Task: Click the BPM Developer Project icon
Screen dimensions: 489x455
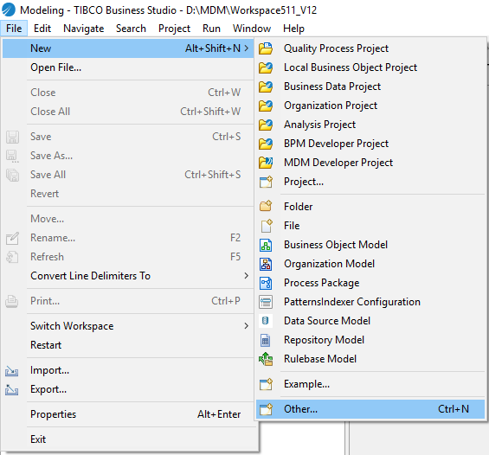Action: [x=266, y=144]
